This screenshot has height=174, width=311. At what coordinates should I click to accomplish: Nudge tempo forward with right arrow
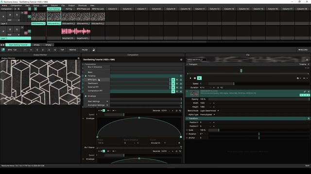click(x=43, y=50)
